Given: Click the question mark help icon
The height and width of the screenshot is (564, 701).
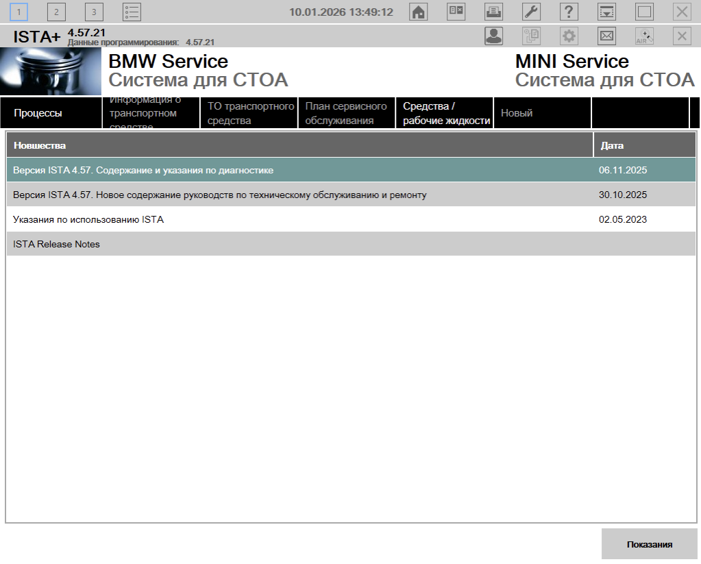Looking at the screenshot, I should pyautogui.click(x=569, y=12).
